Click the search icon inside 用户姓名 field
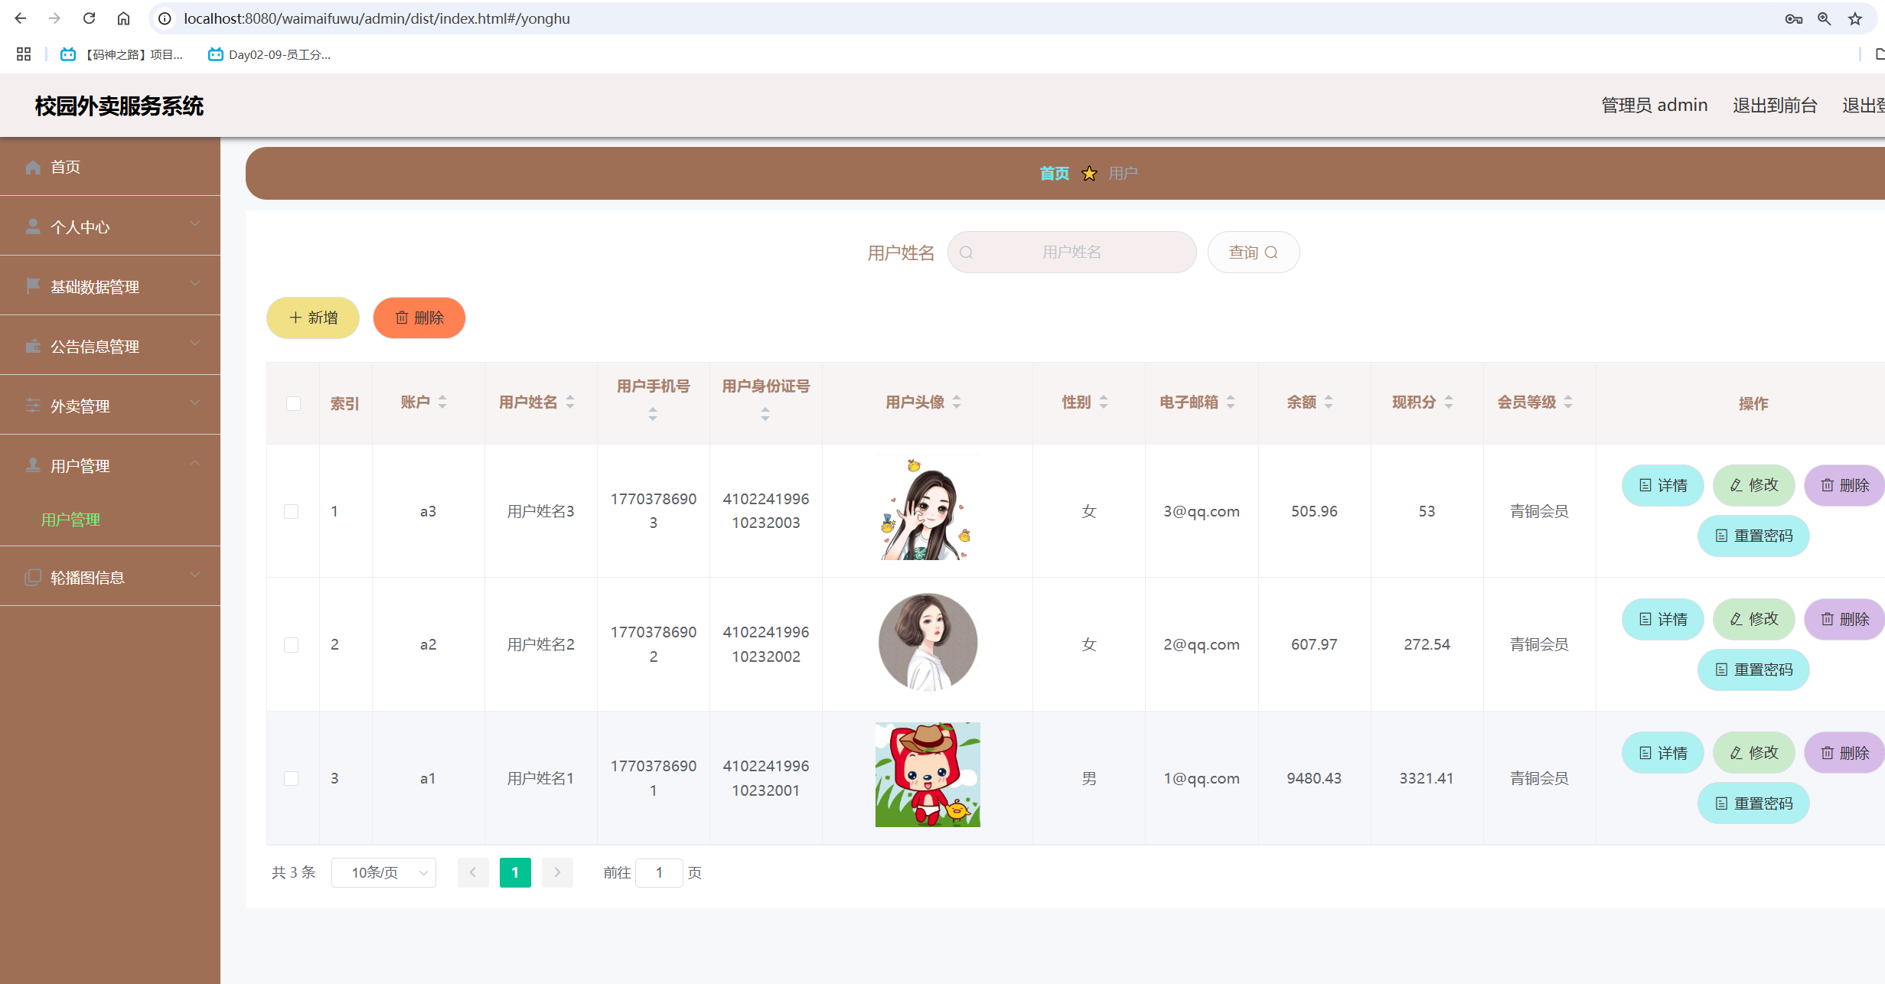 [x=966, y=253]
